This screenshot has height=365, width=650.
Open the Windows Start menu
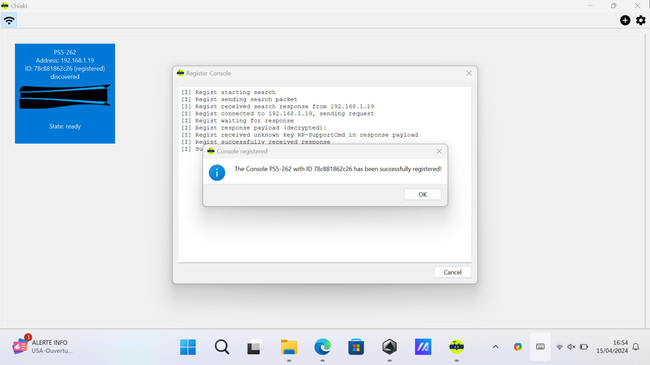(188, 347)
